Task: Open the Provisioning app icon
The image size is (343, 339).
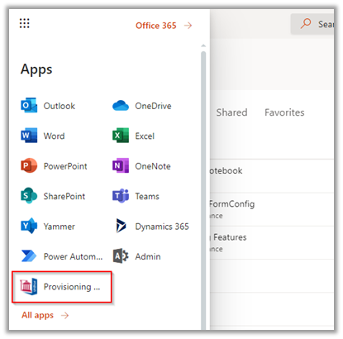Action: click(x=29, y=286)
